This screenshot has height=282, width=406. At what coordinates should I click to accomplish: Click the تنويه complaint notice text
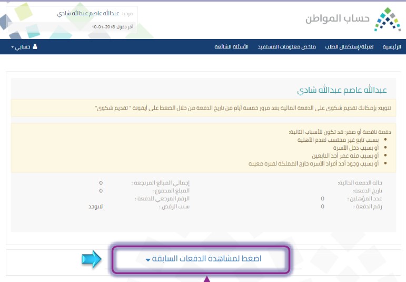[x=243, y=108]
